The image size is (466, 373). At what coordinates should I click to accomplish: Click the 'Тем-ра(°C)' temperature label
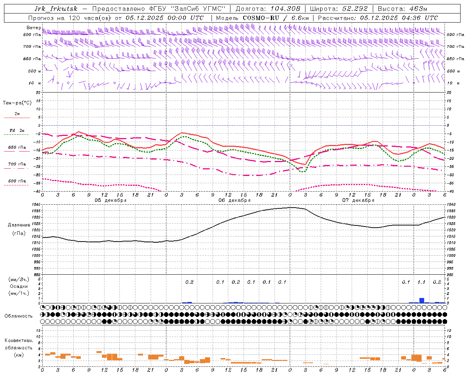[x=17, y=103]
